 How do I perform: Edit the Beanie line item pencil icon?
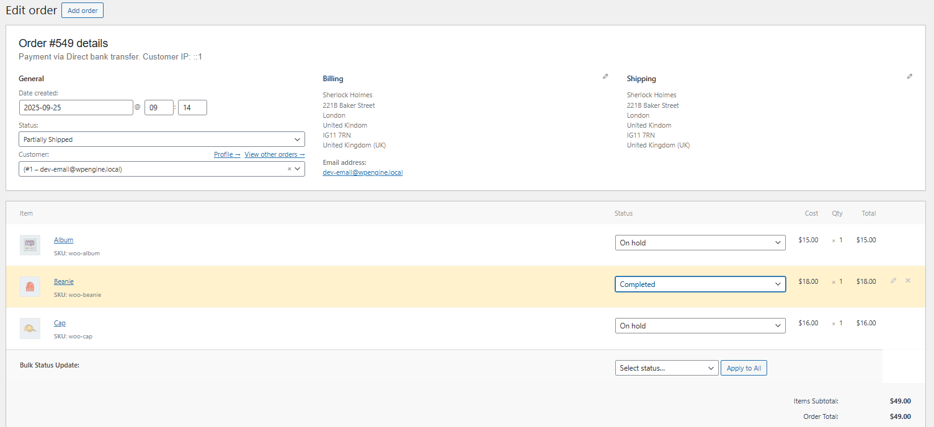point(893,281)
